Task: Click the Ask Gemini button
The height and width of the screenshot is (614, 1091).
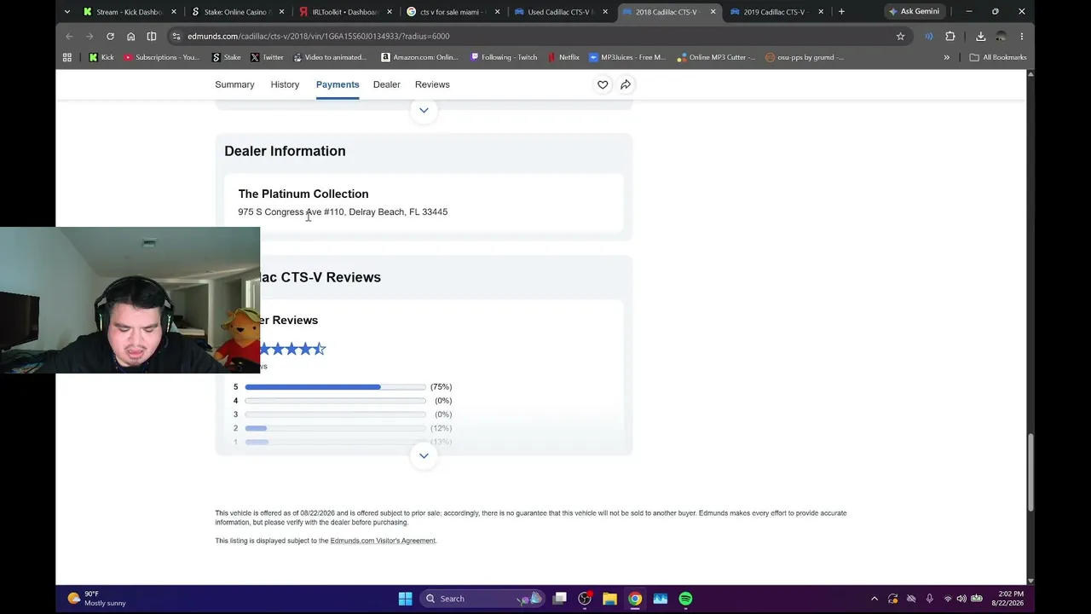Action: point(915,12)
